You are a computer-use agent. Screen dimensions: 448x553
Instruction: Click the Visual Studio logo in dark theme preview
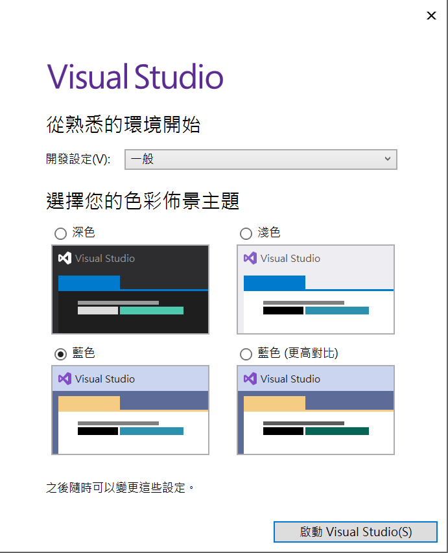(64, 258)
